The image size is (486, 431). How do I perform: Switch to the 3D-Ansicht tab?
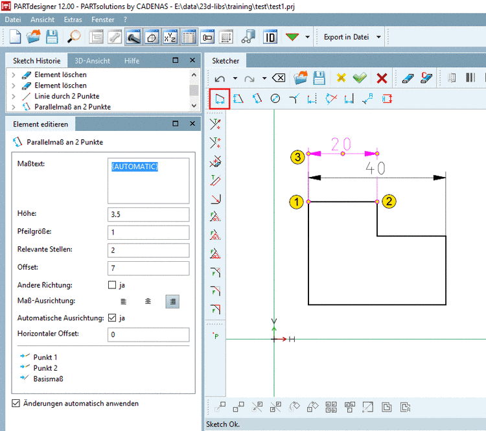(x=92, y=61)
